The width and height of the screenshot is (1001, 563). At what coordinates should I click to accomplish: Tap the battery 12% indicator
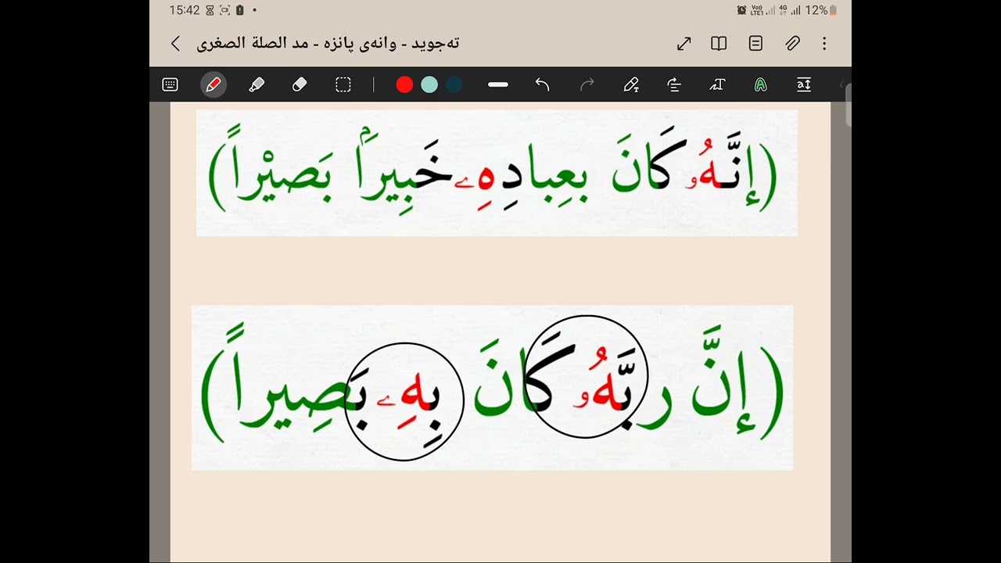[x=821, y=10]
